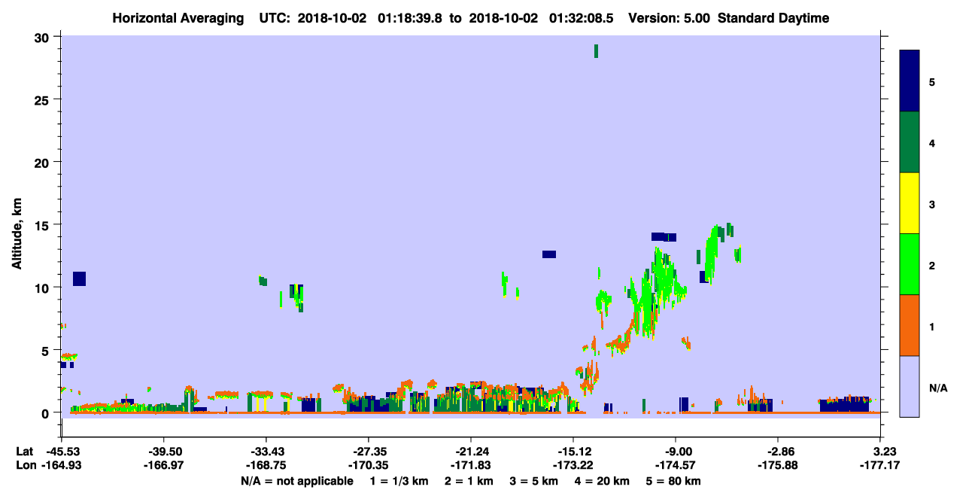Viewport: 978px width, 502px height.
Task: Click the lavender N/A colorbar segment
Action: point(910,385)
